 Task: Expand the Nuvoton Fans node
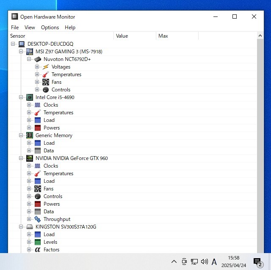click(37, 82)
